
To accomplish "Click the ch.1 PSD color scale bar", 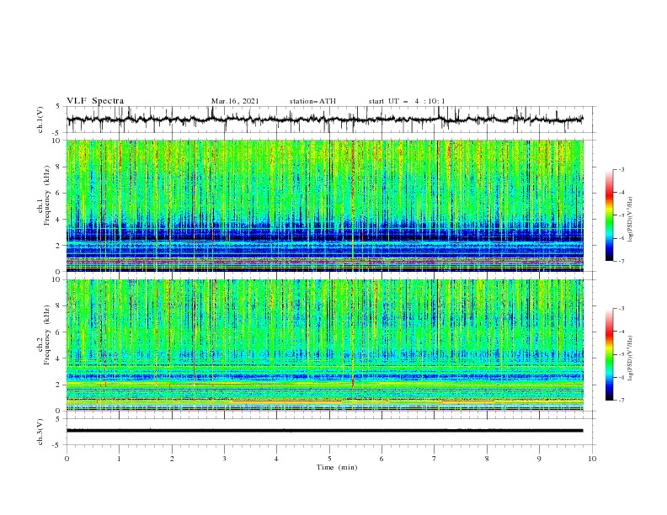I will [610, 215].
